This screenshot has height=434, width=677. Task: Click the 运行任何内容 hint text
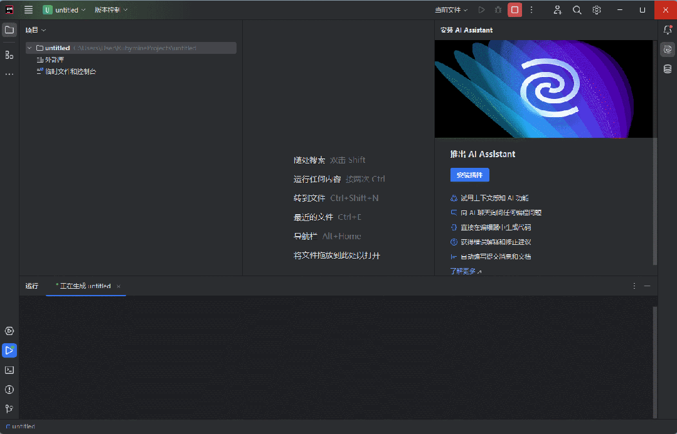click(x=317, y=179)
